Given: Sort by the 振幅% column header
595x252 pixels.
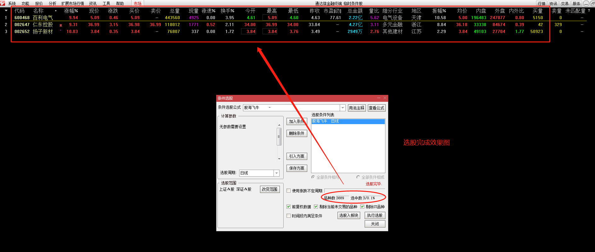Looking at the screenshot, I should pyautogui.click(x=439, y=11).
